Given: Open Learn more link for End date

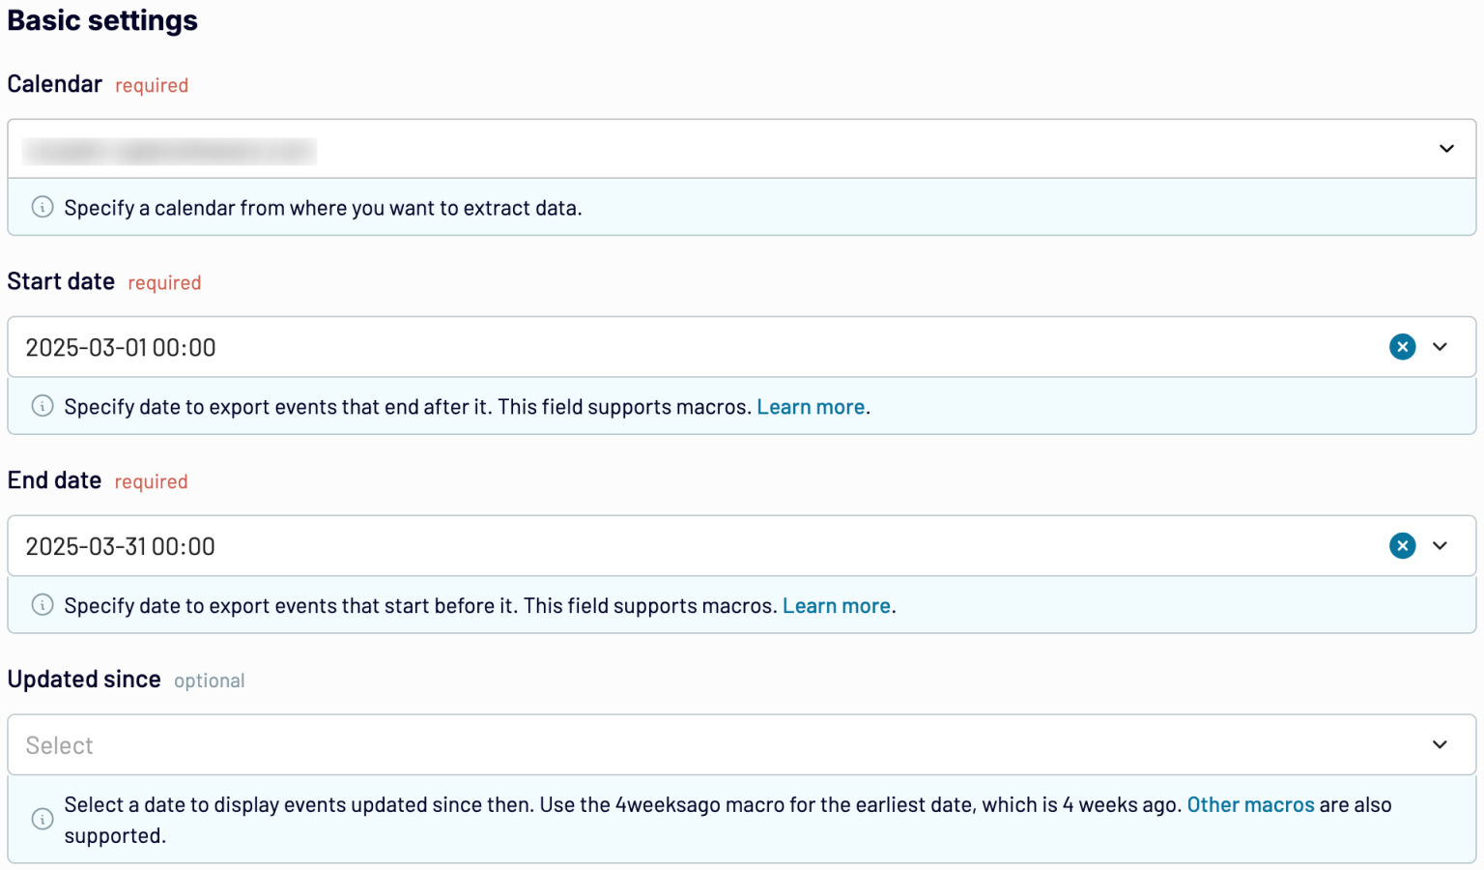Looking at the screenshot, I should [x=836, y=606].
